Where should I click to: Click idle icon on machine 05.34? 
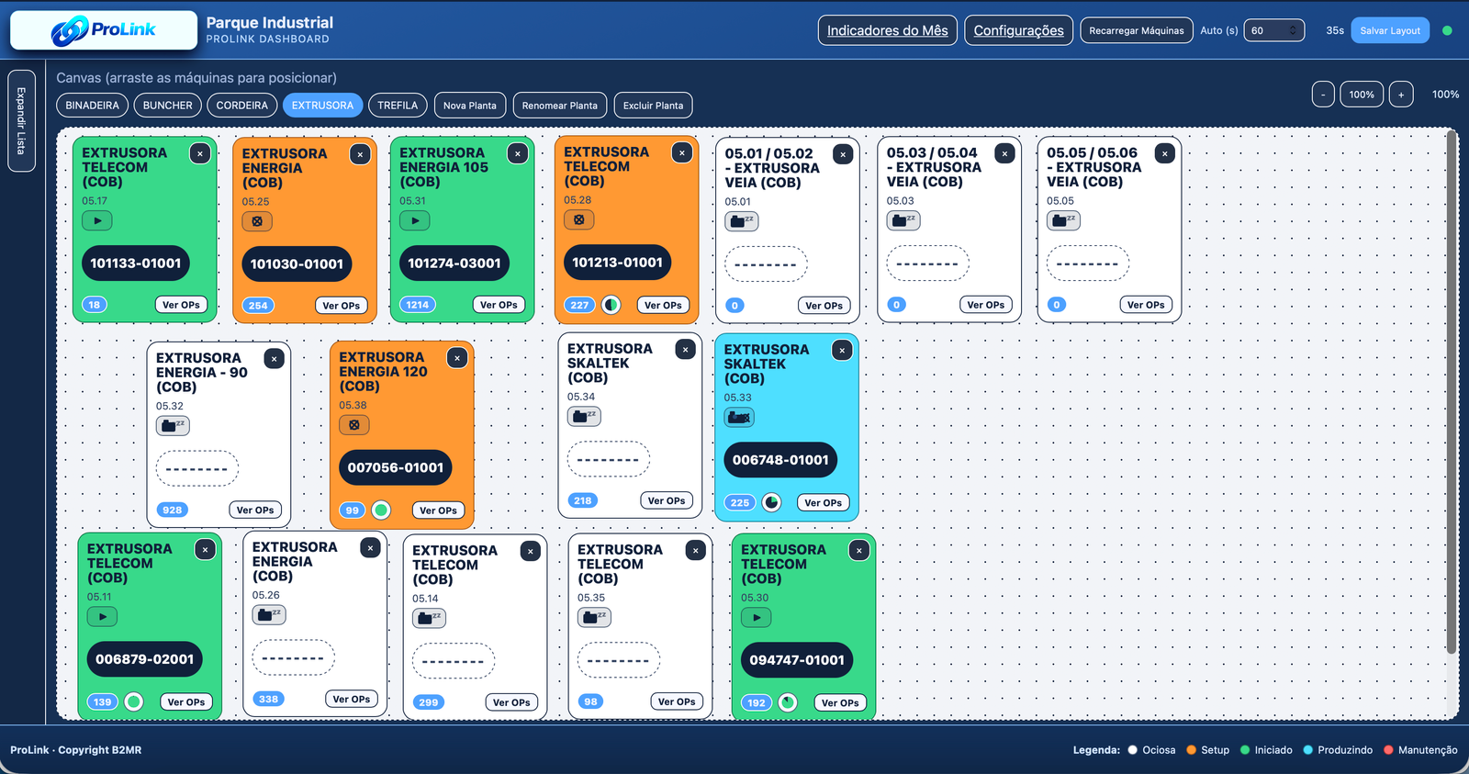584,416
